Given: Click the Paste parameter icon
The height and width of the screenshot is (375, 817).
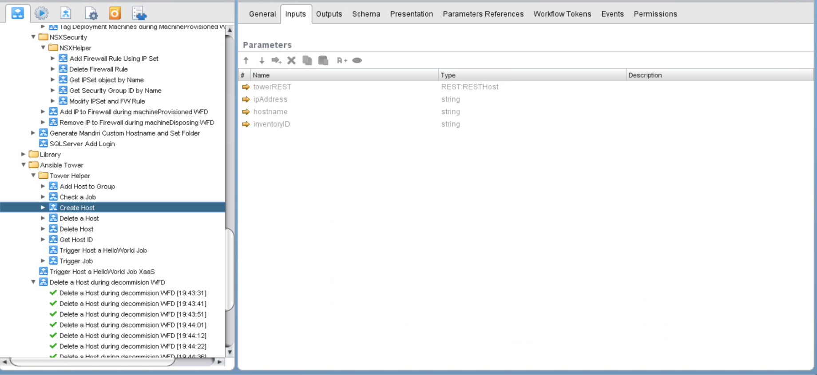Looking at the screenshot, I should point(323,60).
